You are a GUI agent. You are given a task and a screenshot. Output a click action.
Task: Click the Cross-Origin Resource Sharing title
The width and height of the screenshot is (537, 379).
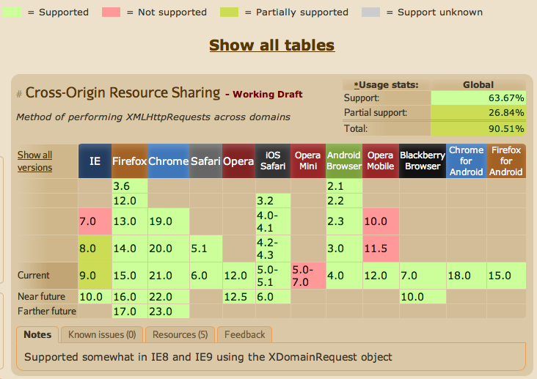point(123,92)
